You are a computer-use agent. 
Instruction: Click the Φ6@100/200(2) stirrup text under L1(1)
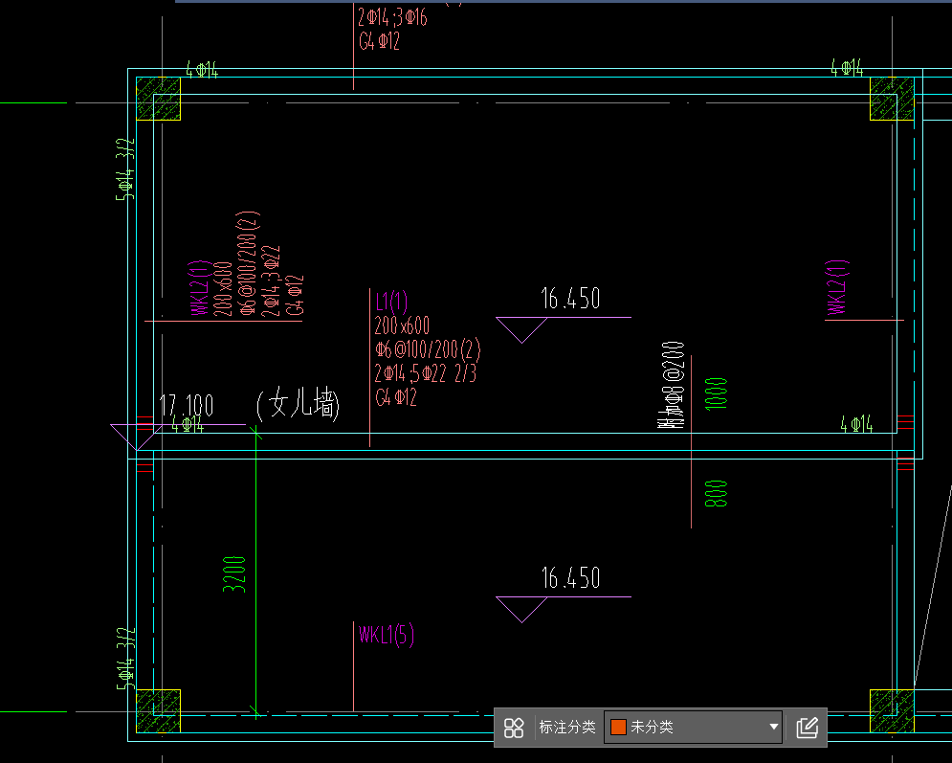point(428,349)
